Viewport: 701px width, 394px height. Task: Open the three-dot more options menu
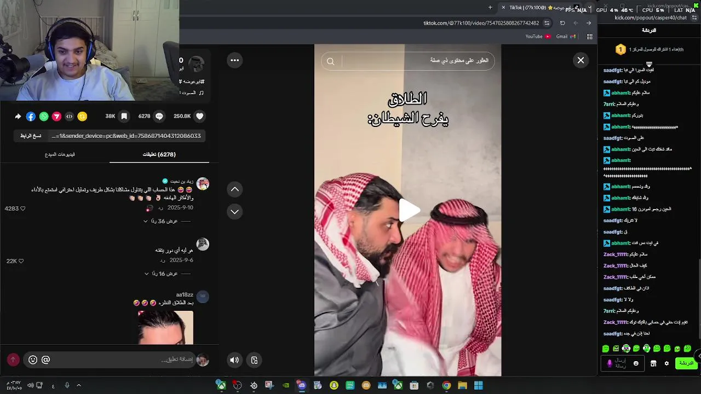point(234,60)
